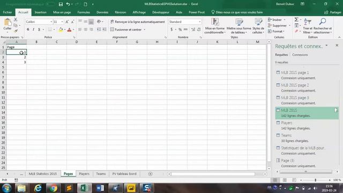Viewport: 343px width, 193px height.
Task: Click Partager share button
Action: (x=332, y=12)
